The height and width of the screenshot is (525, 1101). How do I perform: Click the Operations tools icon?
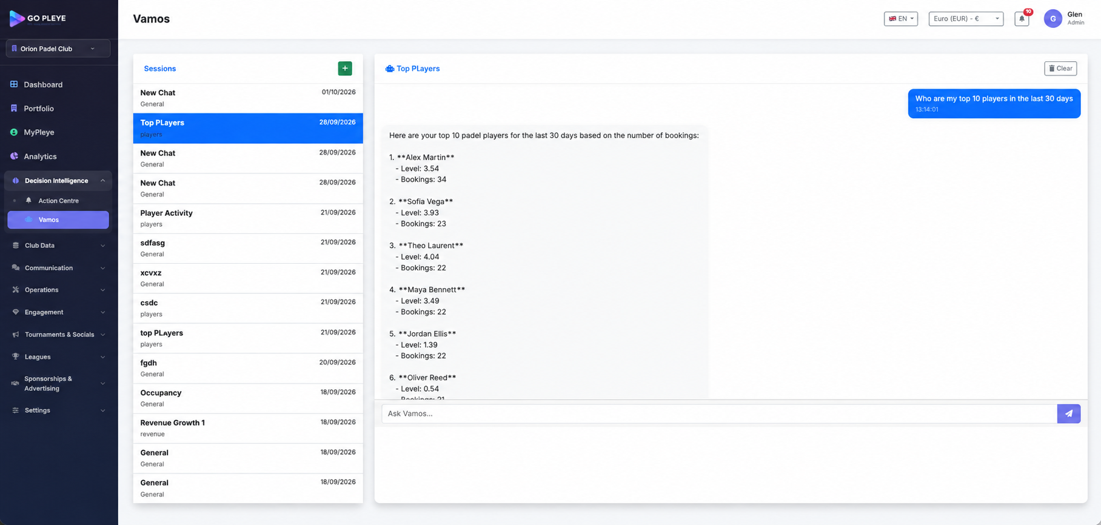click(16, 290)
